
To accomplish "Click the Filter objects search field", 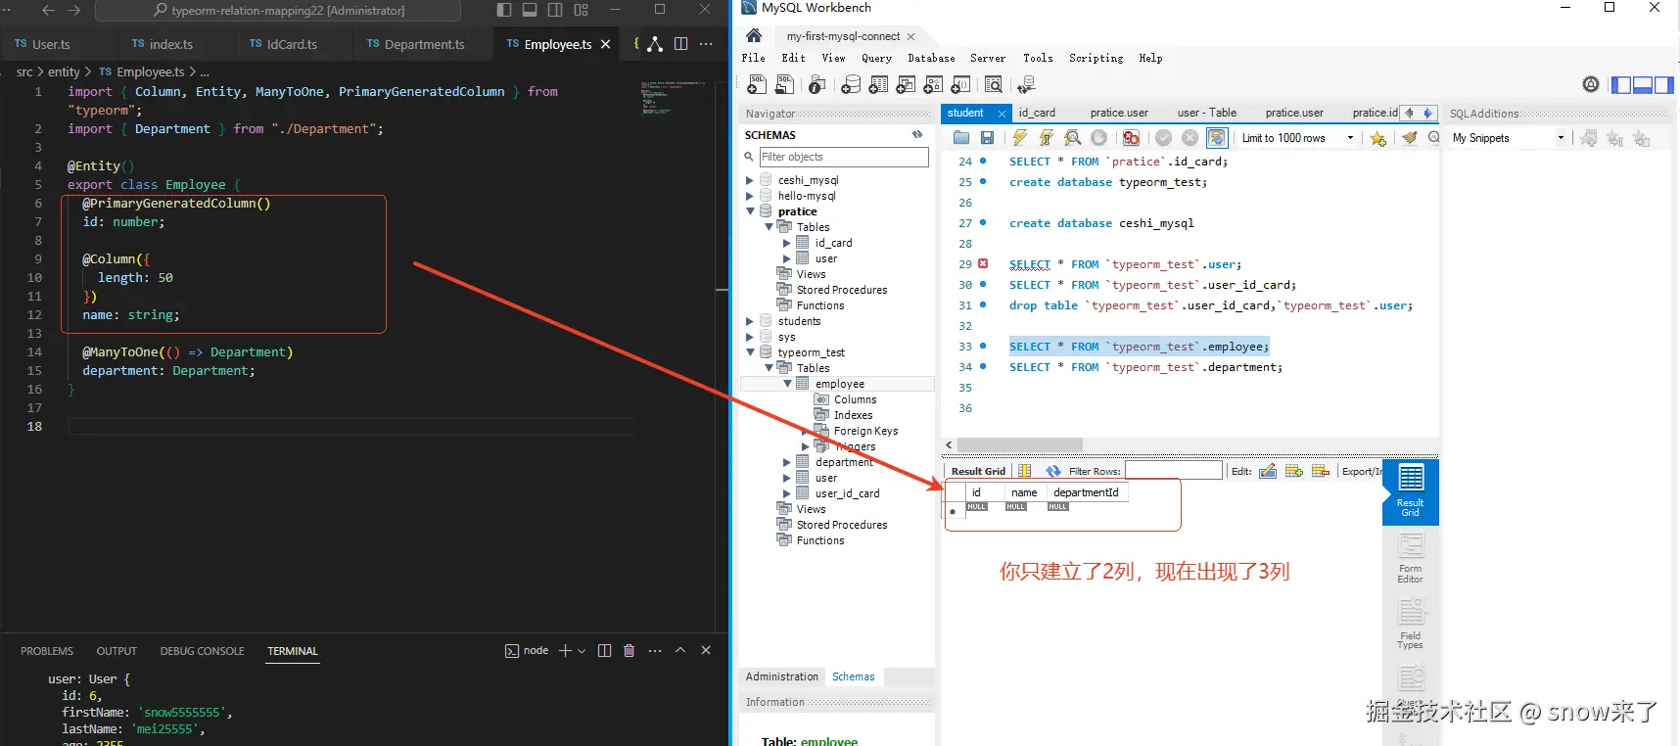I will tap(844, 157).
